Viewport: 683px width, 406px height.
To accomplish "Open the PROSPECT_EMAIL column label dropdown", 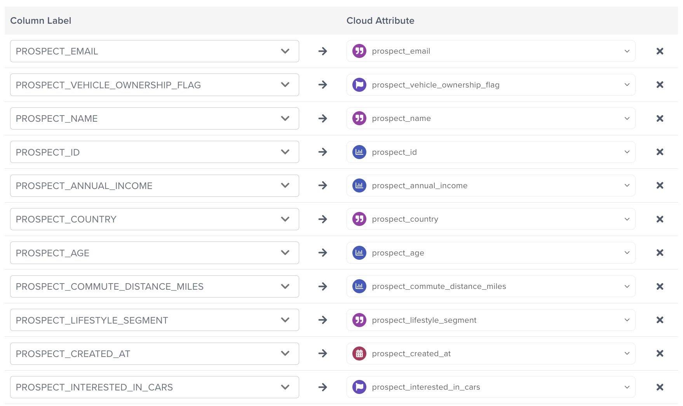I will coord(154,51).
